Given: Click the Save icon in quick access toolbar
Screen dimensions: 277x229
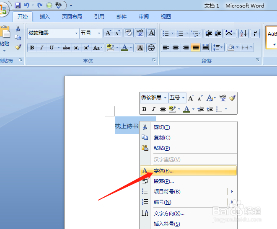Looking at the screenshot, I should coord(18,5).
